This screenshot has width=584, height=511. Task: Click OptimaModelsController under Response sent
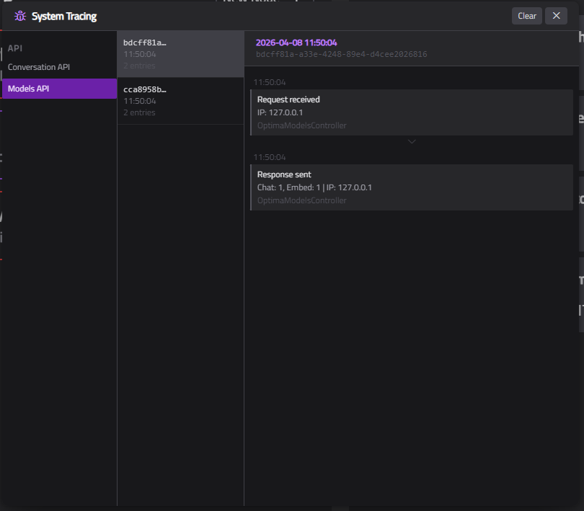coord(301,200)
